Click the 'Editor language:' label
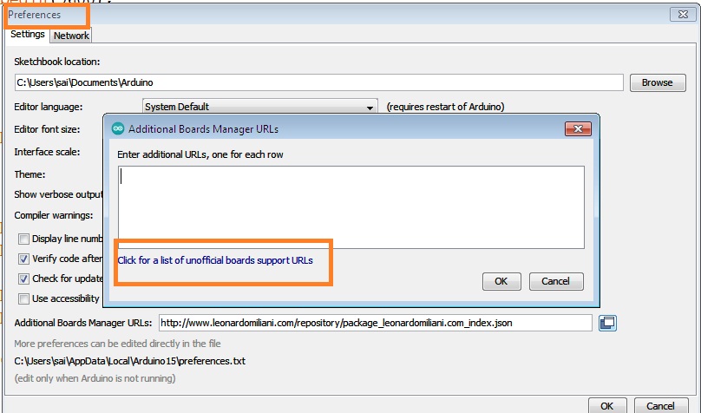 point(49,107)
